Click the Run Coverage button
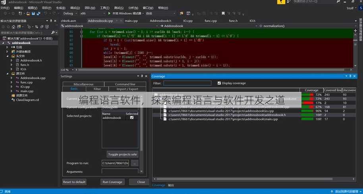This screenshot has height=194, width=363. pos(112,182)
